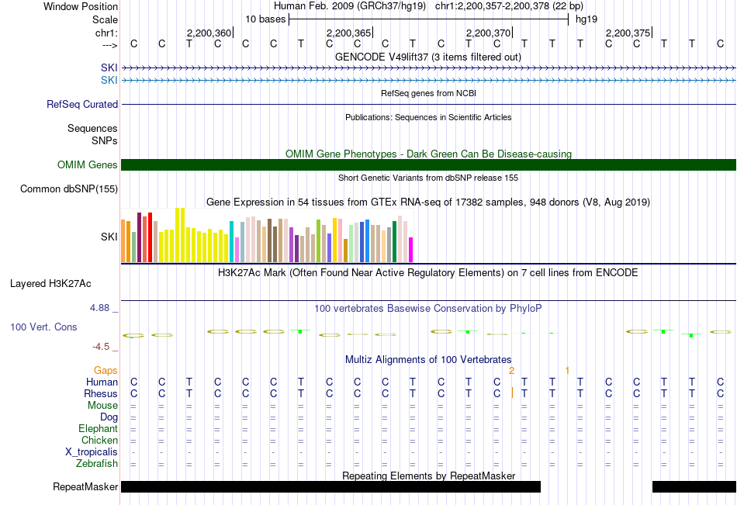Open the Common dbSNP(155) track label
Image resolution: width=737 pixels, height=505 pixels.
[69, 189]
